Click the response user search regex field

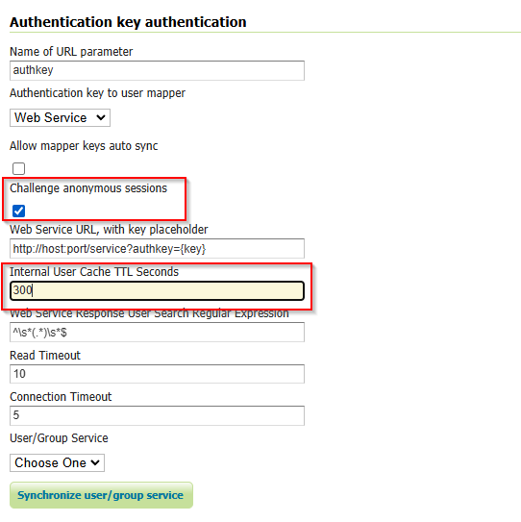pos(157,332)
